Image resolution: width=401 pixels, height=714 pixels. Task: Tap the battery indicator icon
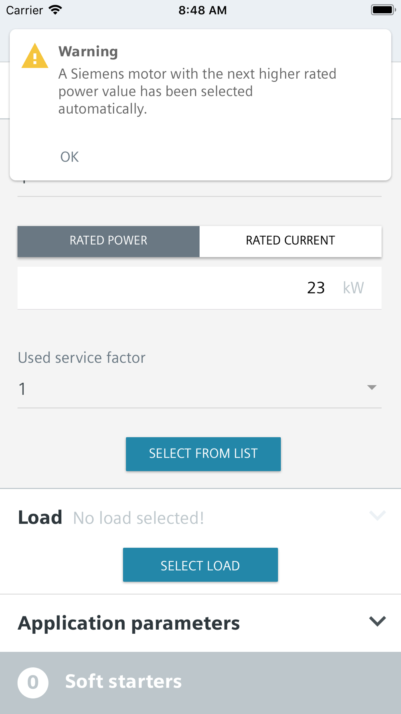[x=383, y=10]
